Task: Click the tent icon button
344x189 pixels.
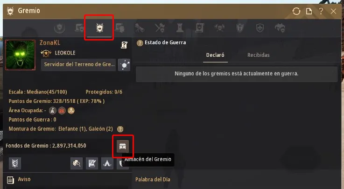Action: [107, 163]
